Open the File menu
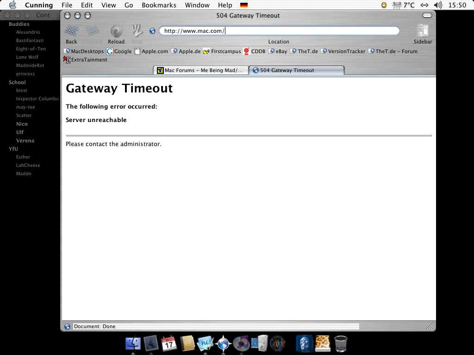 click(x=67, y=5)
